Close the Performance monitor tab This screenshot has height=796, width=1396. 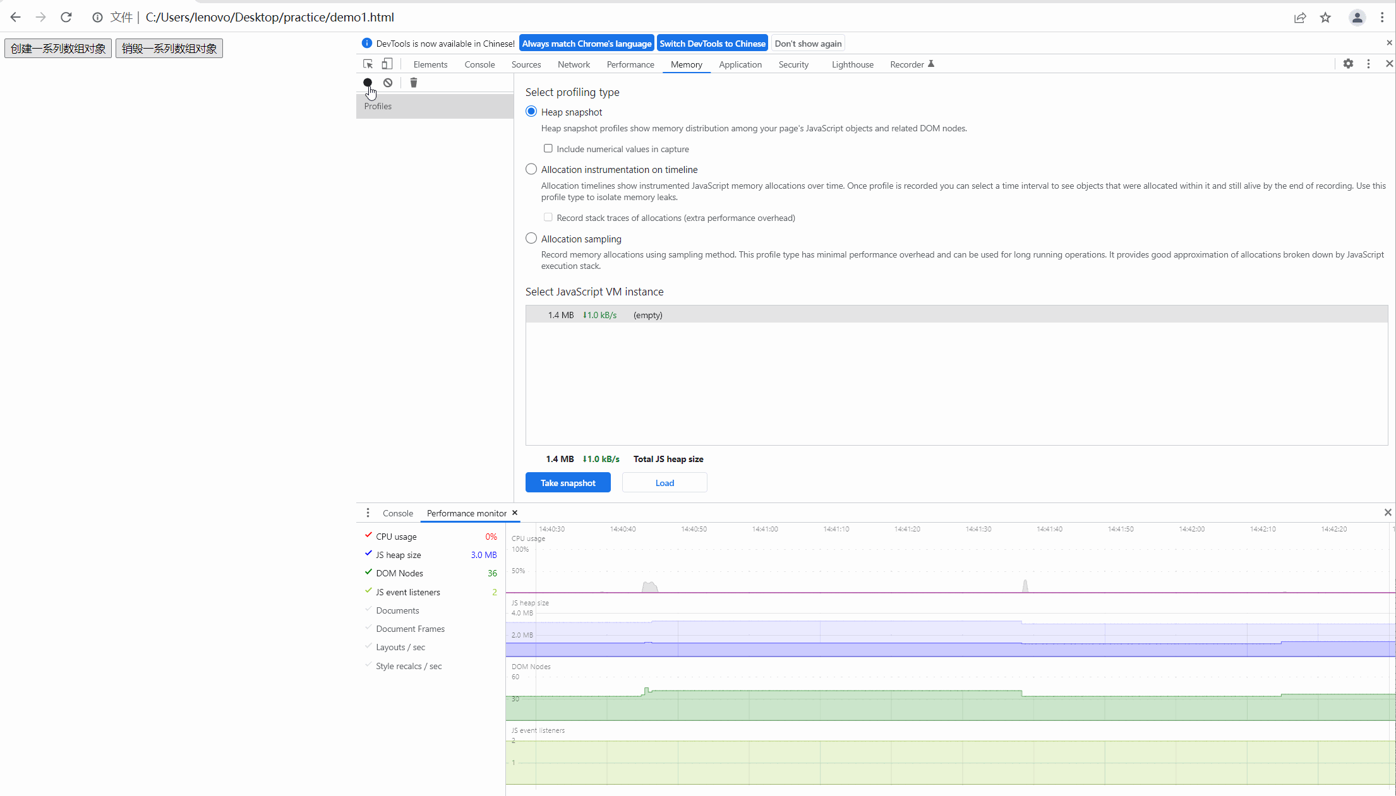(x=515, y=513)
